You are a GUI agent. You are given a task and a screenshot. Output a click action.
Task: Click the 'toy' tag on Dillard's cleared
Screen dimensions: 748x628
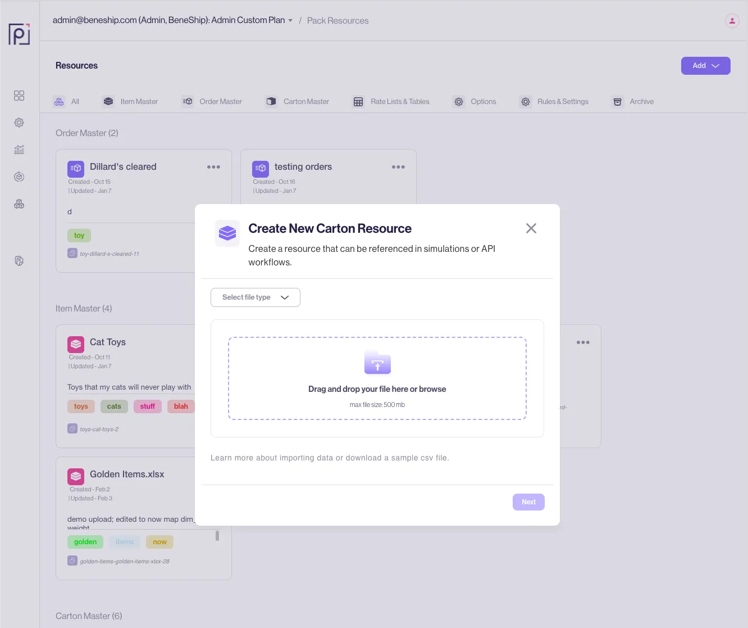[x=79, y=236]
